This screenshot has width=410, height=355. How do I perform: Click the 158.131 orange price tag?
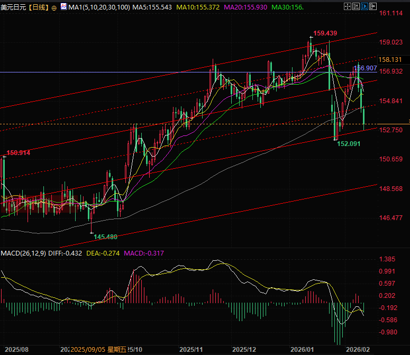click(390, 60)
